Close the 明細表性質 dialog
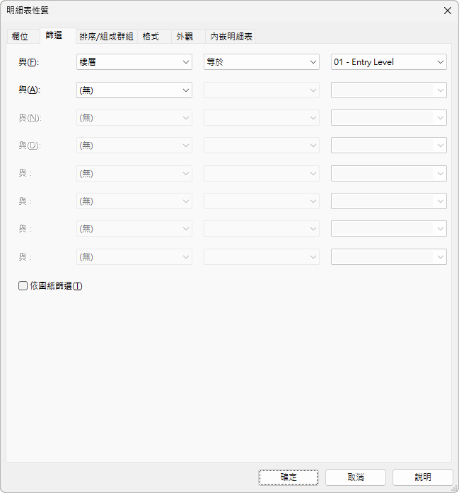 pyautogui.click(x=447, y=11)
